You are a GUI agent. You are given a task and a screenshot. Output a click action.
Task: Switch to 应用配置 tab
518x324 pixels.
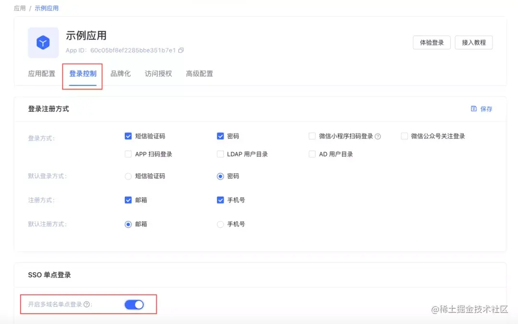click(42, 74)
